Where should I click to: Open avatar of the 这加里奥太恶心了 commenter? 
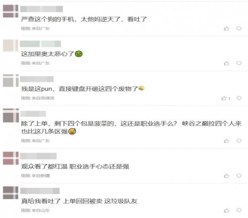coord(10,46)
